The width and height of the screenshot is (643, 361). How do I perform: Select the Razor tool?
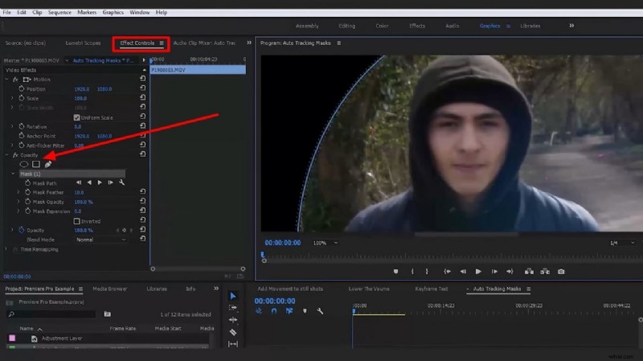[233, 332]
